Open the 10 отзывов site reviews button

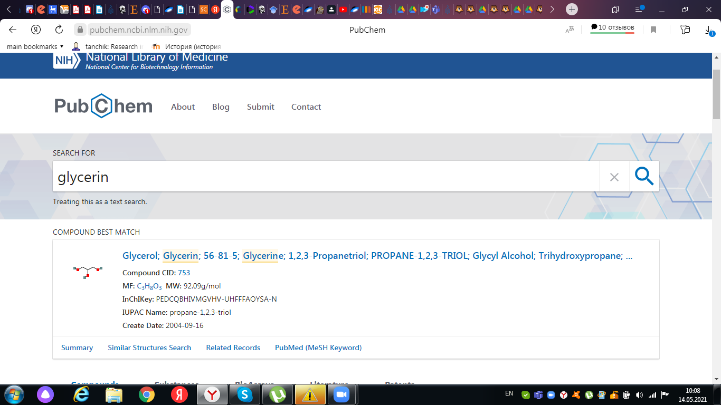pos(612,28)
